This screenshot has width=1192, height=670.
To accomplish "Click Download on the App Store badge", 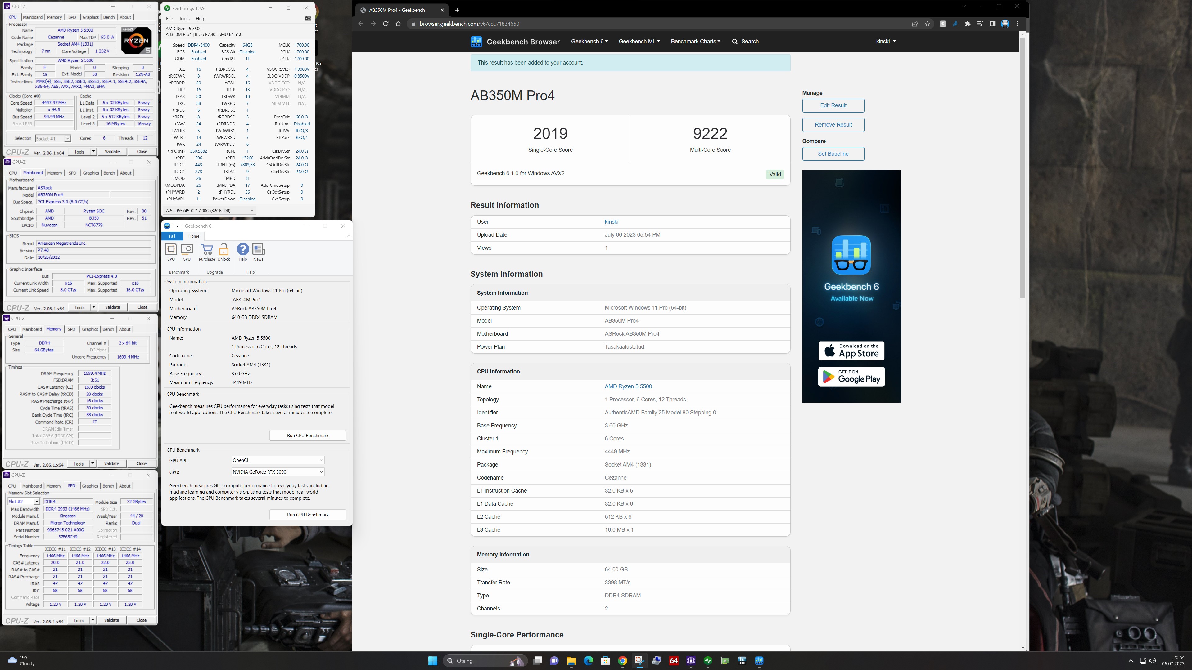I will click(x=851, y=351).
